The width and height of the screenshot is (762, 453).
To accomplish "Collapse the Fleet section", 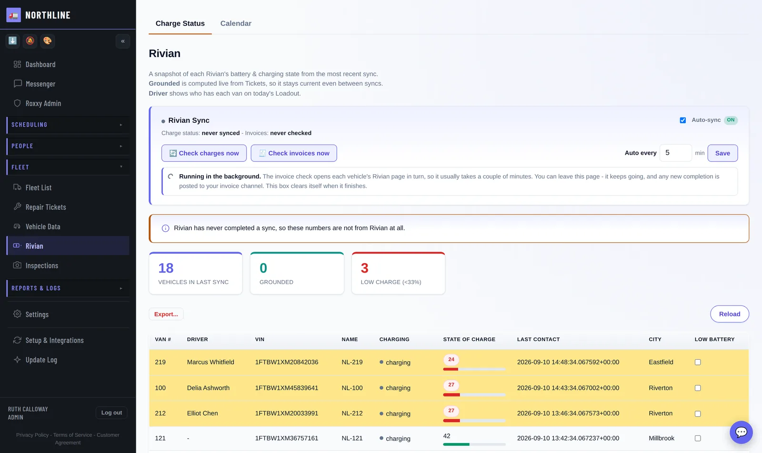I will [x=68, y=167].
